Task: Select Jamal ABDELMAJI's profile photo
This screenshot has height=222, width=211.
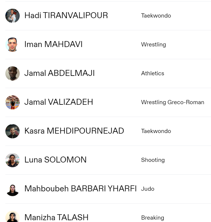Action: point(13,74)
